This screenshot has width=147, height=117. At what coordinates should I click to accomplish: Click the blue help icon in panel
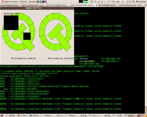pyautogui.click(x=41, y=2)
